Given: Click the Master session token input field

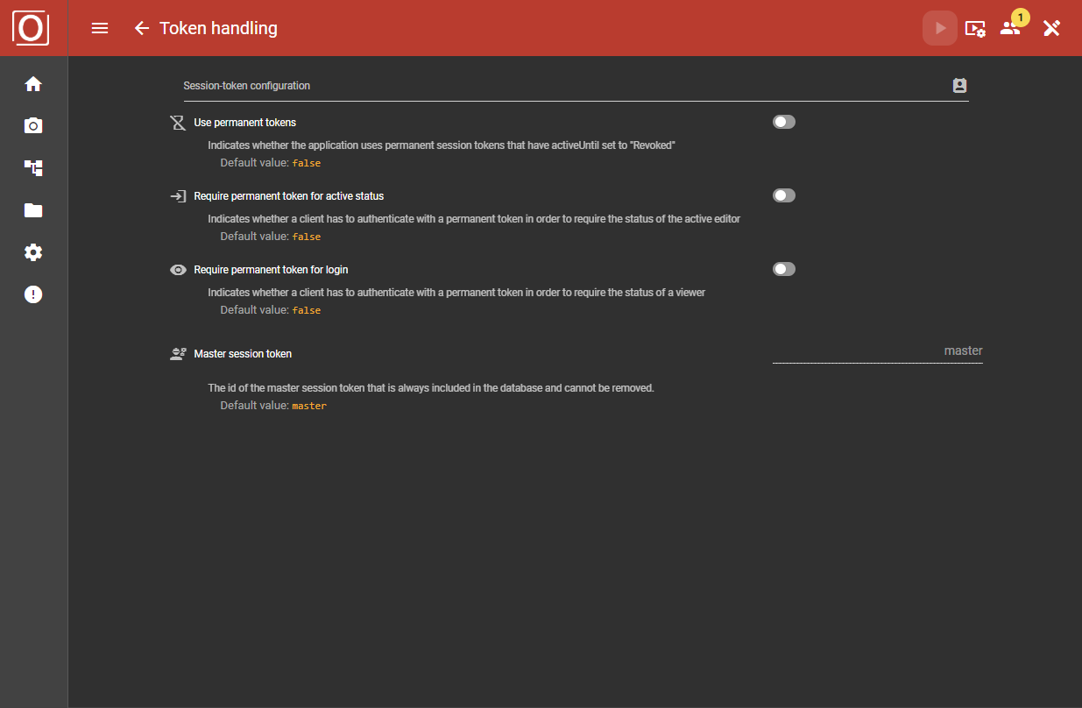Looking at the screenshot, I should point(877,351).
